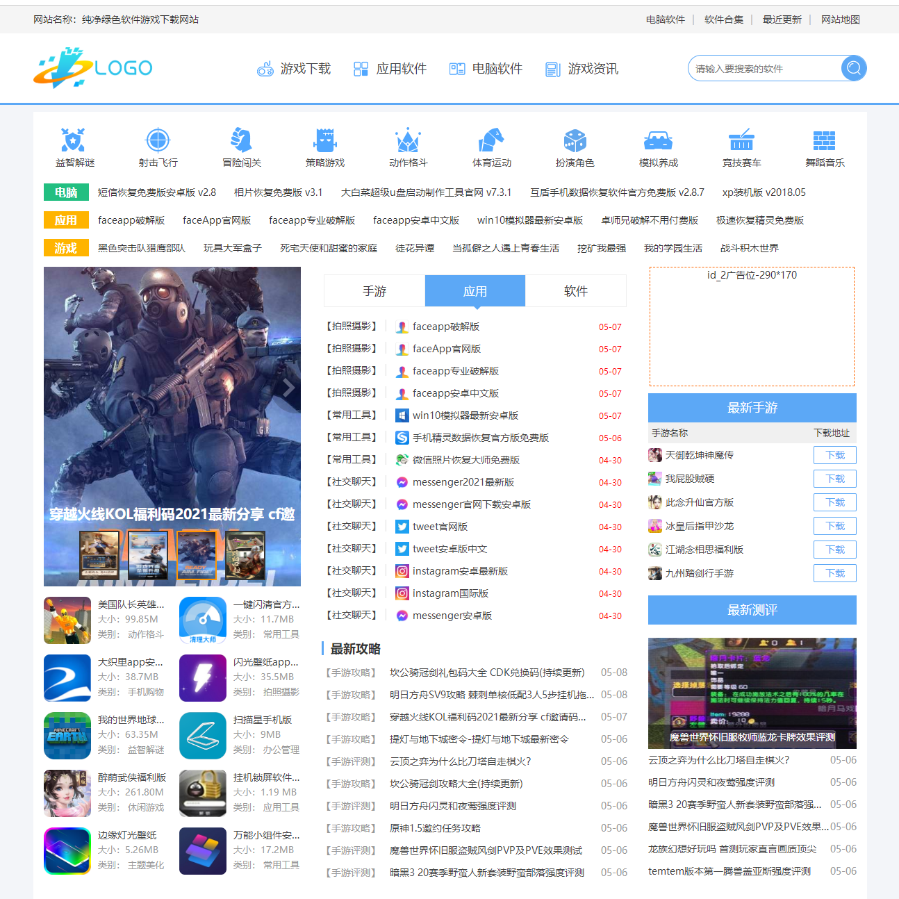The height and width of the screenshot is (899, 899).
Task: Select the third highlighted banner thumbnail
Action: [x=197, y=554]
